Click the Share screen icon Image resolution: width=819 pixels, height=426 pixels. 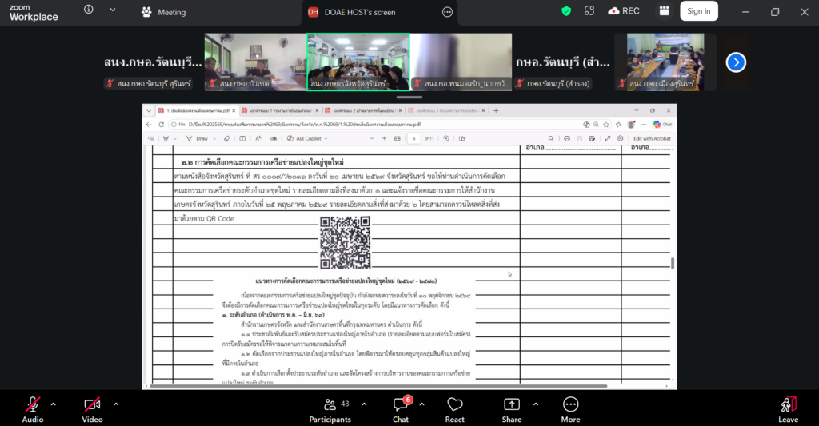point(512,410)
